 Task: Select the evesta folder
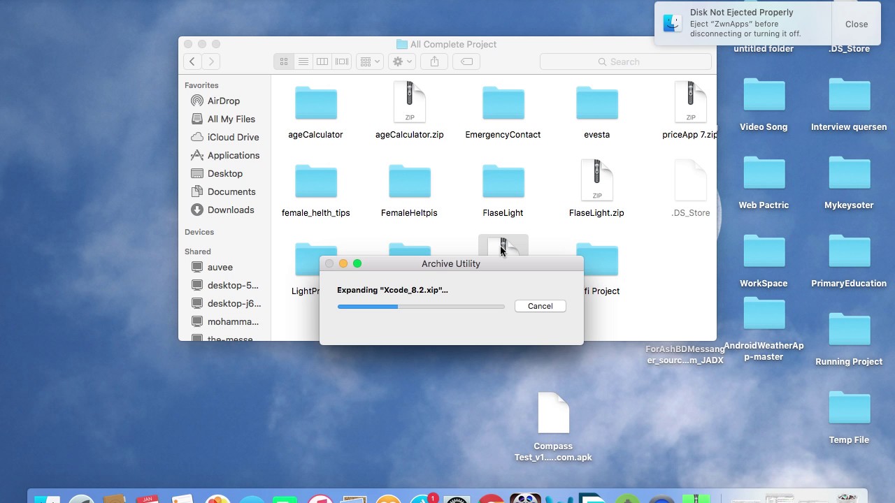(596, 103)
